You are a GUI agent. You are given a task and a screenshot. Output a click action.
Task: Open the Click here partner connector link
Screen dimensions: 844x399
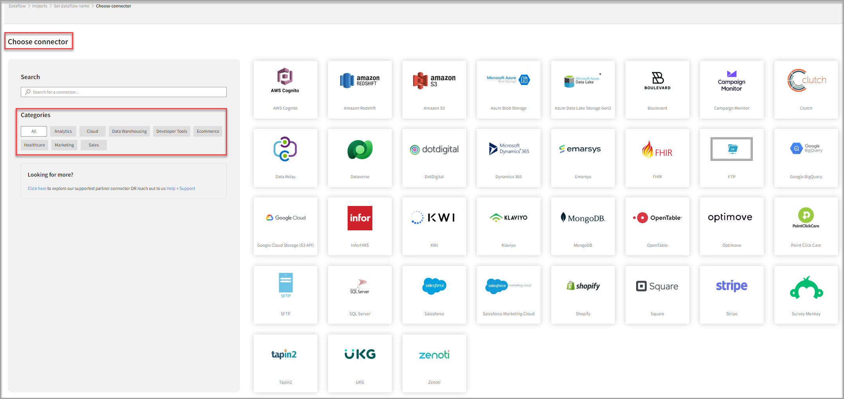(x=37, y=188)
